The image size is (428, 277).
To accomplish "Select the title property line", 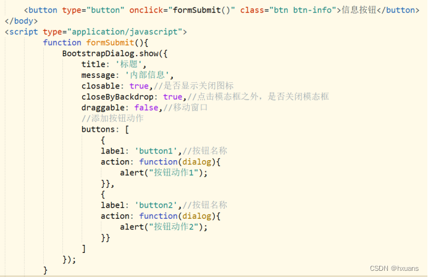I will pyautogui.click(x=114, y=64).
